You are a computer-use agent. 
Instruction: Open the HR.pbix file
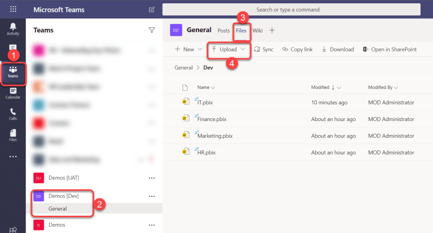click(x=206, y=152)
